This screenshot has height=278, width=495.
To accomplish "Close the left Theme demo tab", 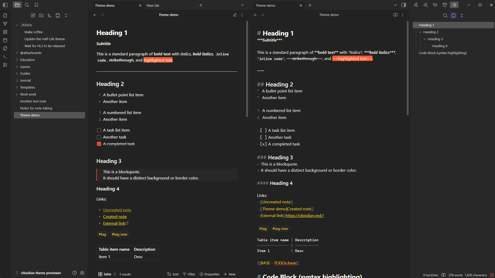I will pyautogui.click(x=140, y=5).
